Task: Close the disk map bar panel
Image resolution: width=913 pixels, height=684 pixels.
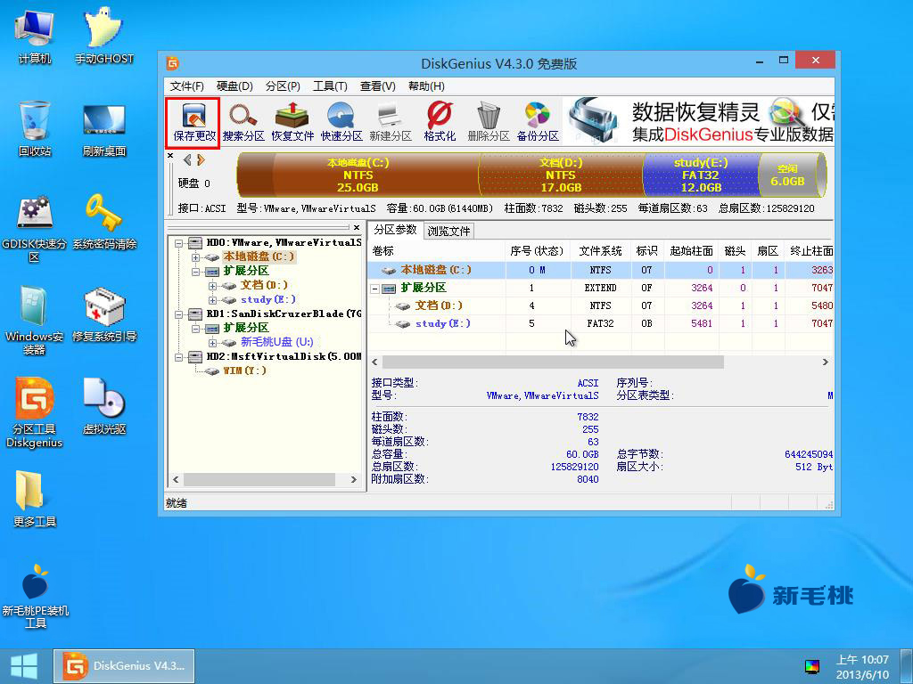Action: point(170,155)
